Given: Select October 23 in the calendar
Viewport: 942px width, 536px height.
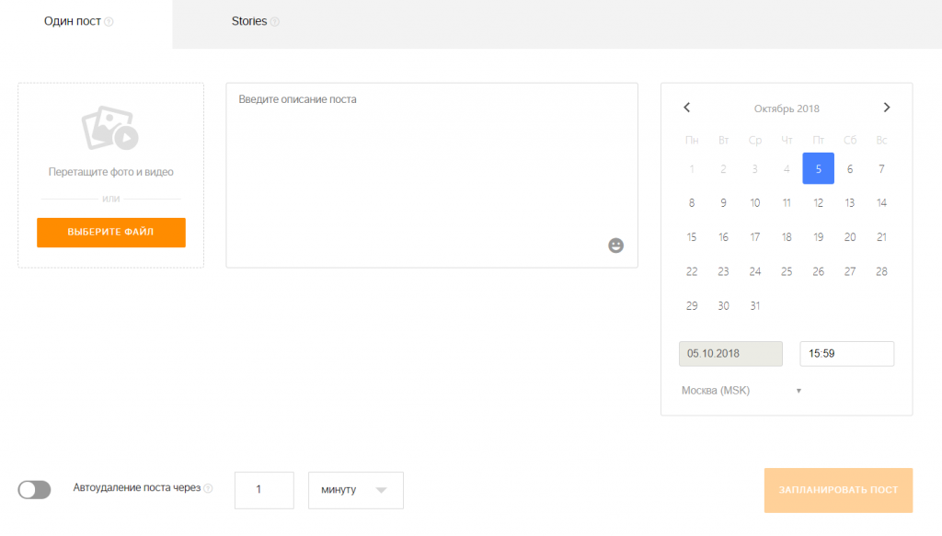Looking at the screenshot, I should coord(723,271).
